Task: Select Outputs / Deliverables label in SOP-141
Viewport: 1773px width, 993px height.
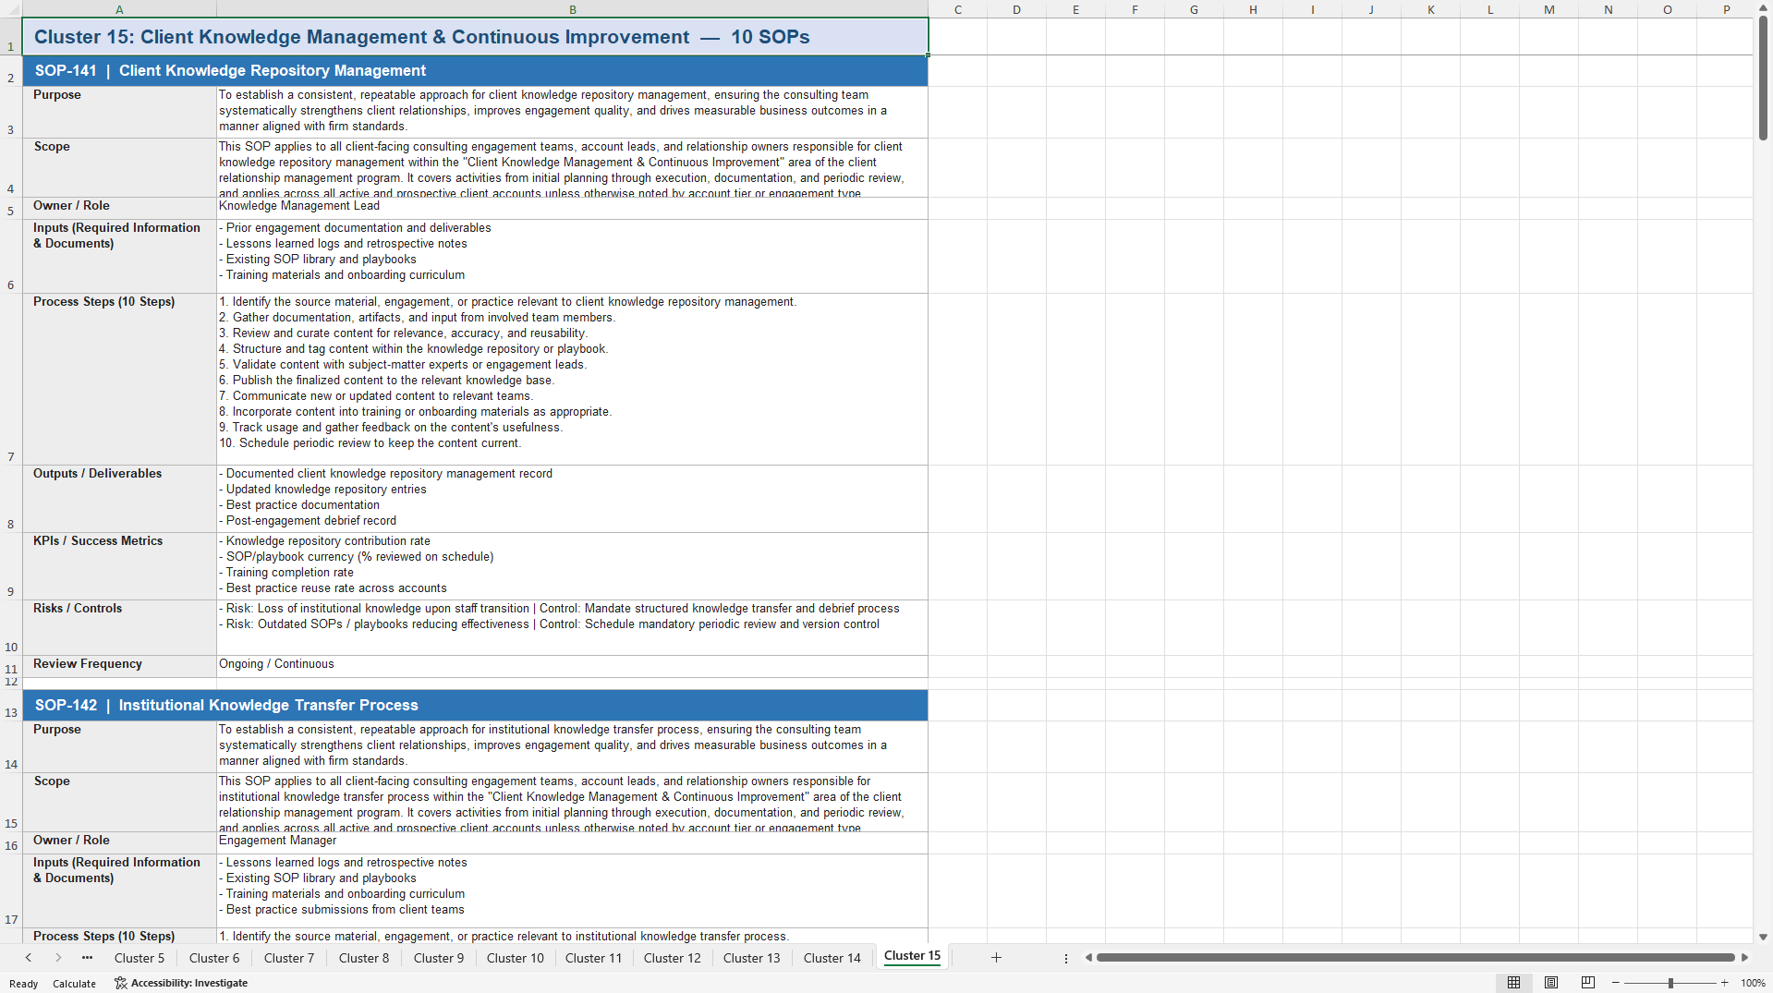Action: click(119, 499)
